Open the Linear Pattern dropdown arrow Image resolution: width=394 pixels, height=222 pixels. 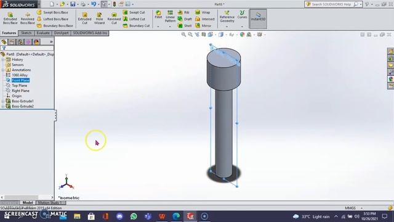(170, 26)
